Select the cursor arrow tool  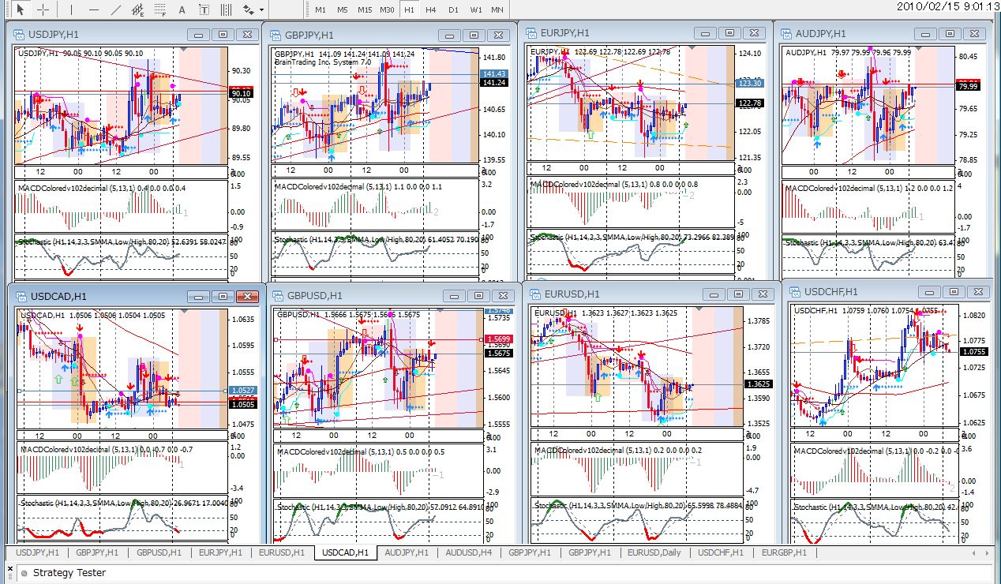tap(21, 9)
